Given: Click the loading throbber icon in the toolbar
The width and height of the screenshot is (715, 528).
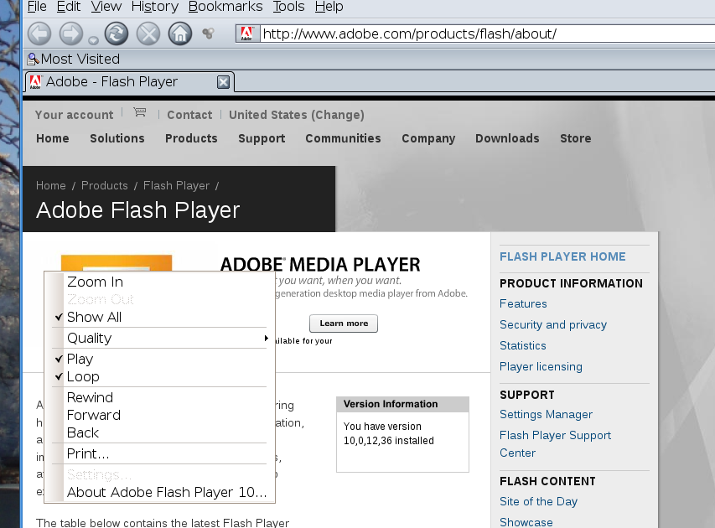Looking at the screenshot, I should point(209,34).
